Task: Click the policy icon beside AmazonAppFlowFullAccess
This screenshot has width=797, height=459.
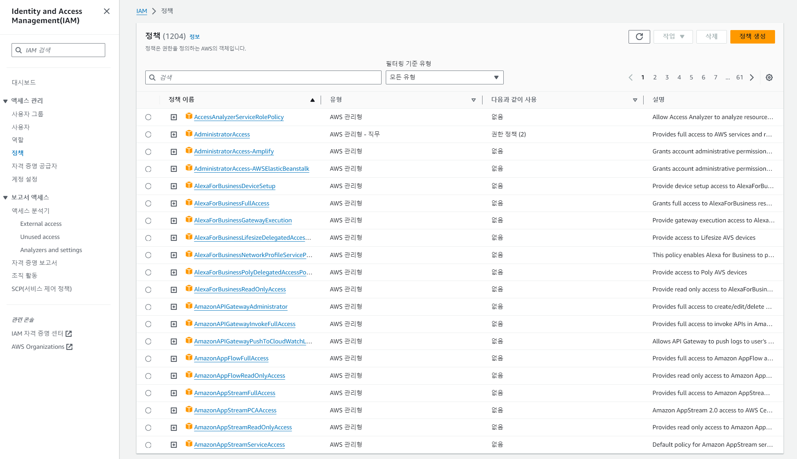Action: point(189,357)
